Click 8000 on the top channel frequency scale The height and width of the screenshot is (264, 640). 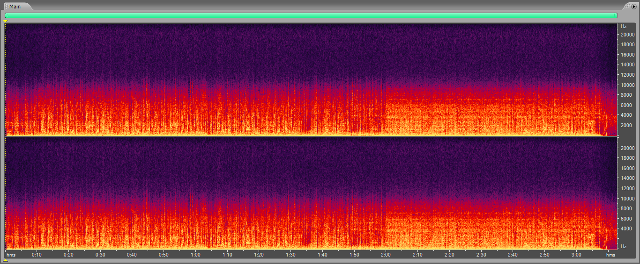pyautogui.click(x=627, y=95)
